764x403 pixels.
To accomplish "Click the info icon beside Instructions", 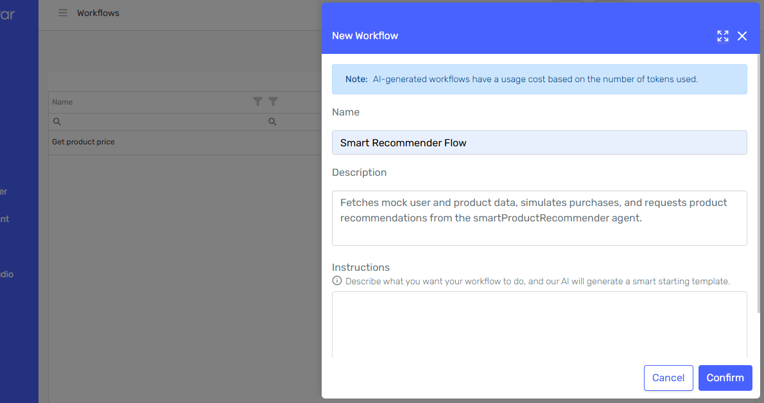I will coord(336,280).
